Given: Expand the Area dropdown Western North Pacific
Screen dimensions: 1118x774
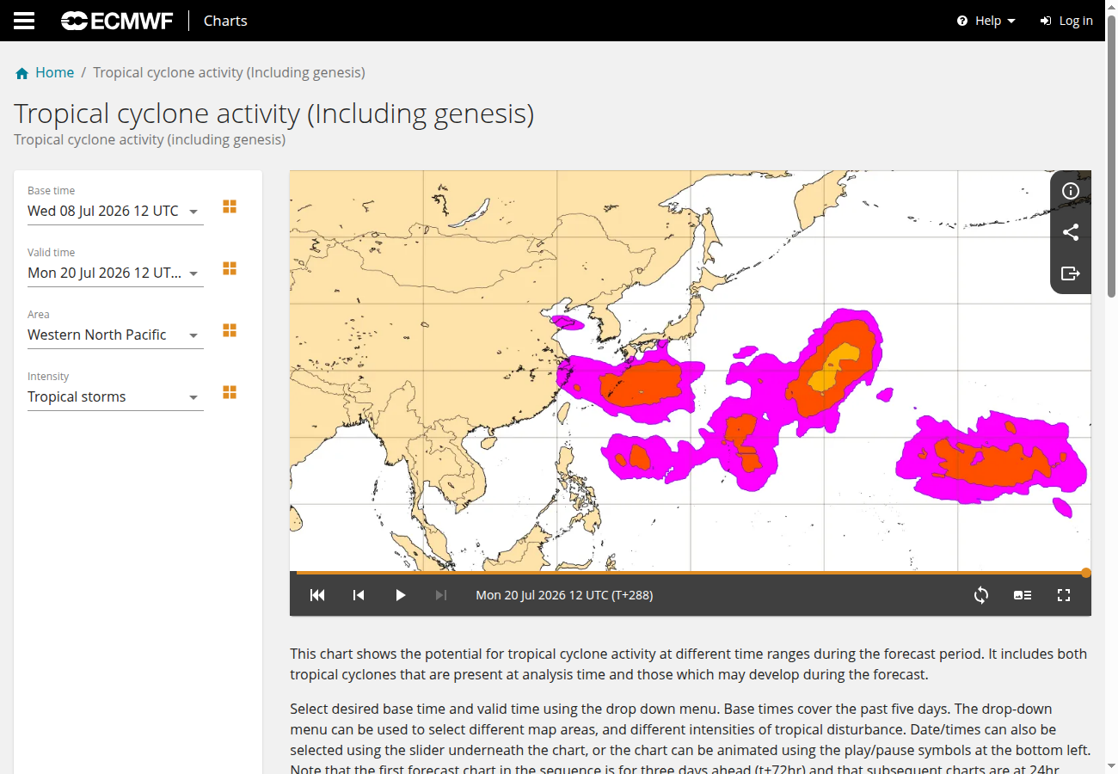Looking at the screenshot, I should [x=115, y=335].
